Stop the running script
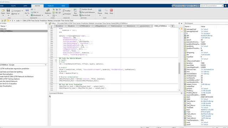Screen dimensions: 228x128 coord(111,11)
